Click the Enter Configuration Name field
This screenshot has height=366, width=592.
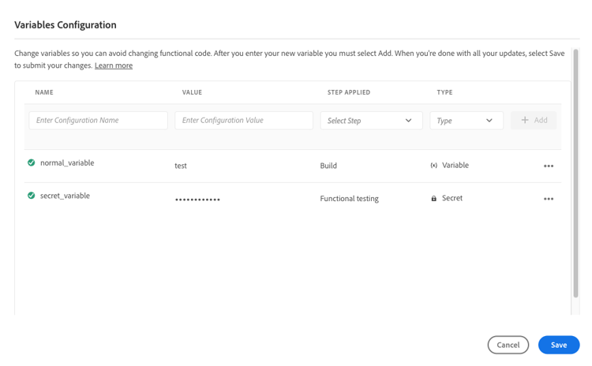pos(98,121)
